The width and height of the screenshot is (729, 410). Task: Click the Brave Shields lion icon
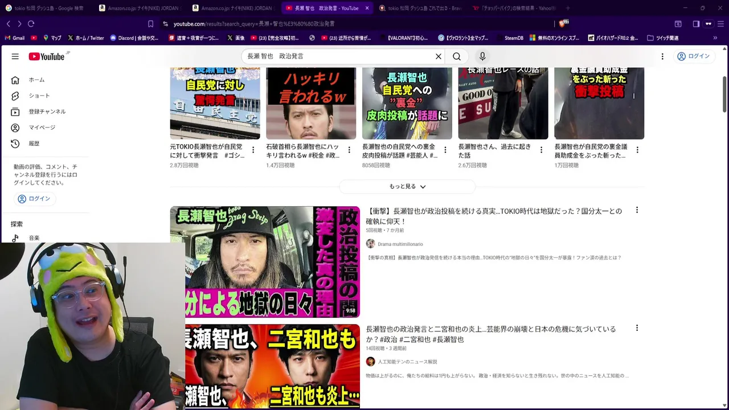click(x=562, y=23)
